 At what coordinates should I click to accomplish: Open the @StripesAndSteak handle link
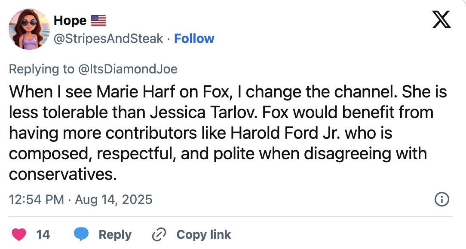pos(108,39)
